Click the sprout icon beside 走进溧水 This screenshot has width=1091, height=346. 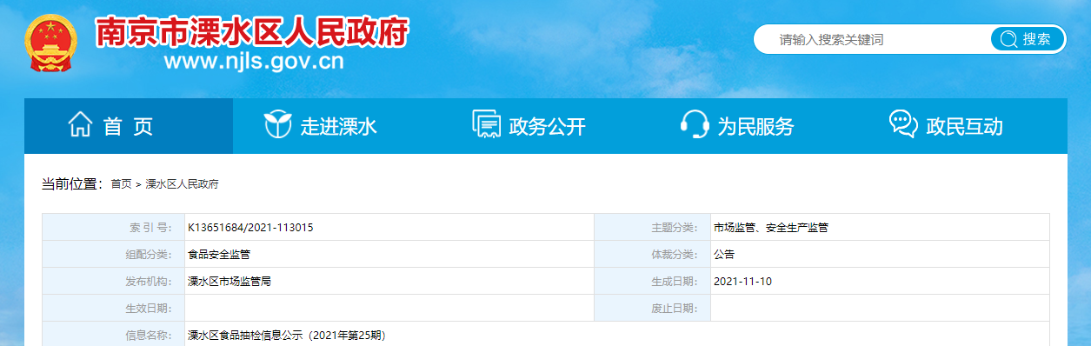[x=277, y=125]
